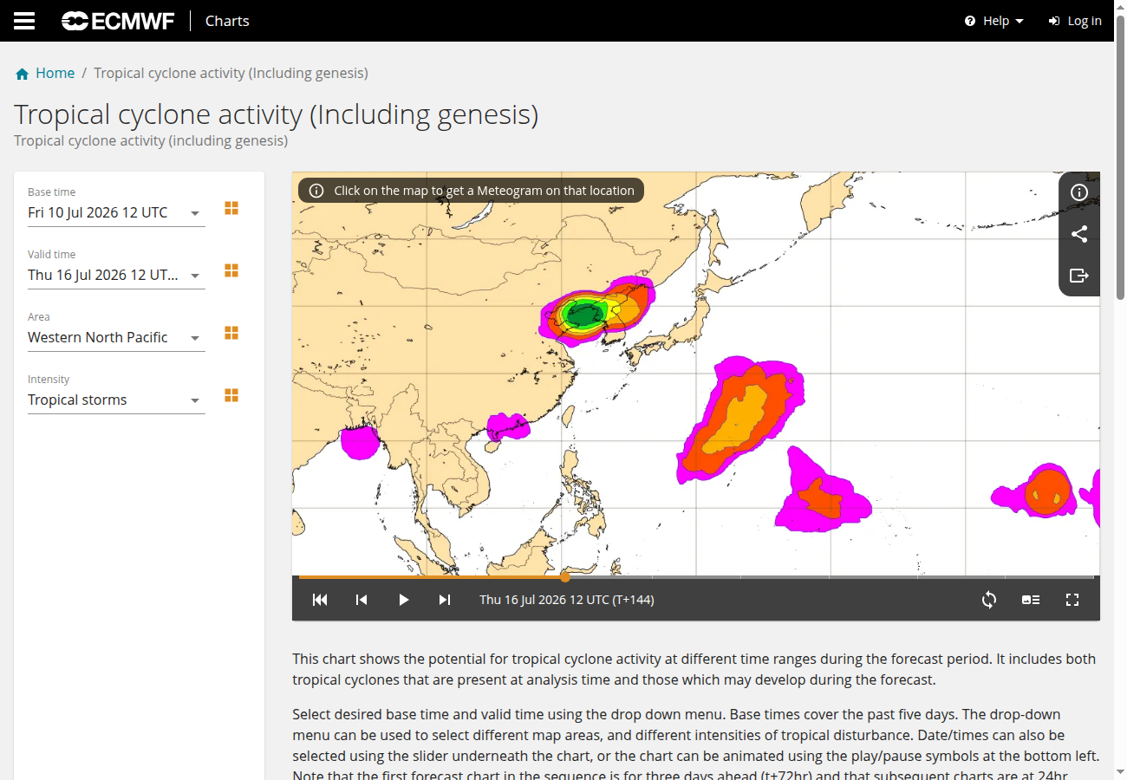Click the chart info icon

tap(1079, 192)
